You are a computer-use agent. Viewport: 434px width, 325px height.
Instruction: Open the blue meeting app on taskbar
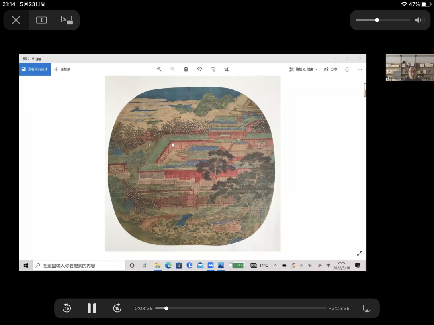click(210, 266)
